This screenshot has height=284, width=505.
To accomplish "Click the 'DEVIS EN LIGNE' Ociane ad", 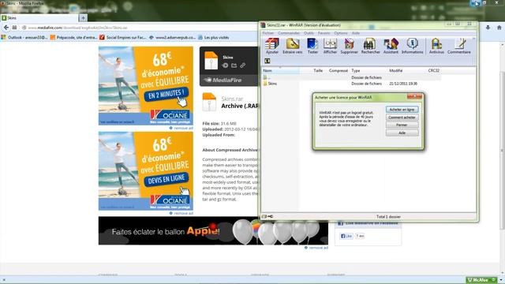I will pyautogui.click(x=146, y=171).
